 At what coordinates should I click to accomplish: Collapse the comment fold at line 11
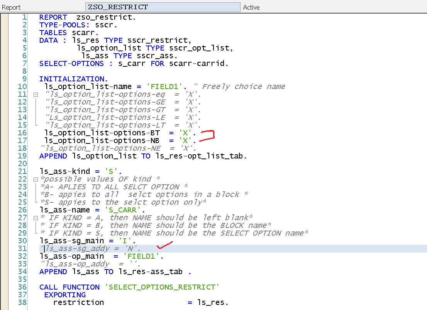[x=36, y=94]
